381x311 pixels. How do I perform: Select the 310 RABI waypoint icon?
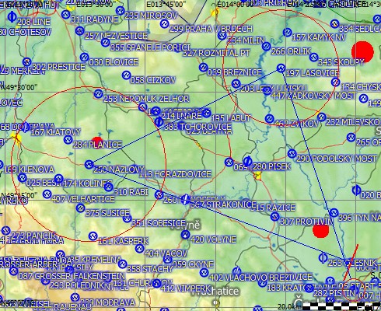(x=109, y=187)
